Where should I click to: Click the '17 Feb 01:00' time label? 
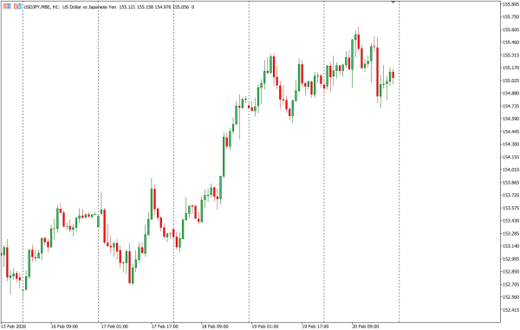(114, 327)
